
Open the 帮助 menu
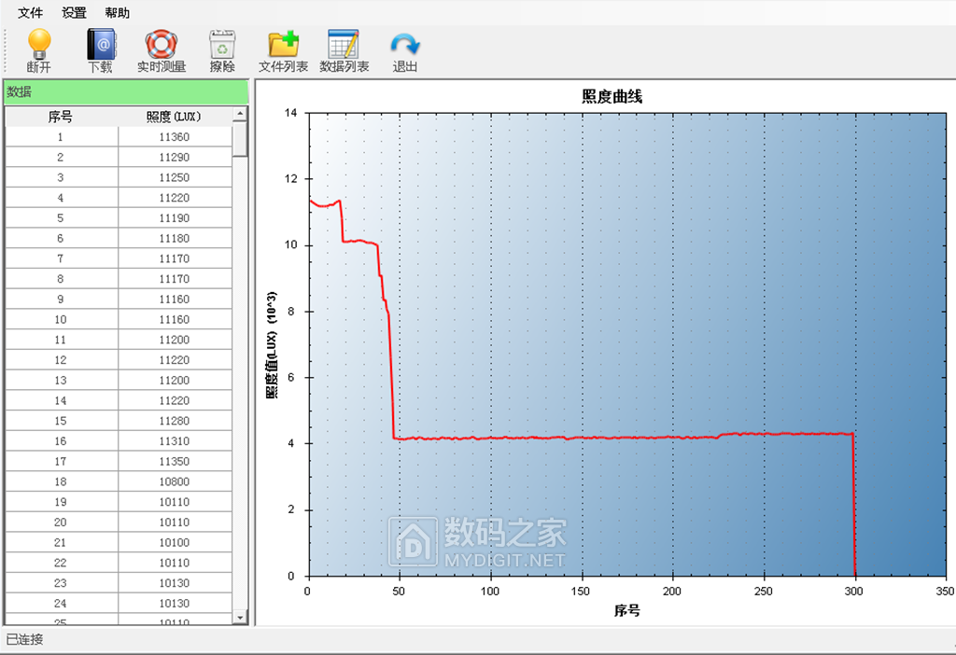pyautogui.click(x=117, y=13)
